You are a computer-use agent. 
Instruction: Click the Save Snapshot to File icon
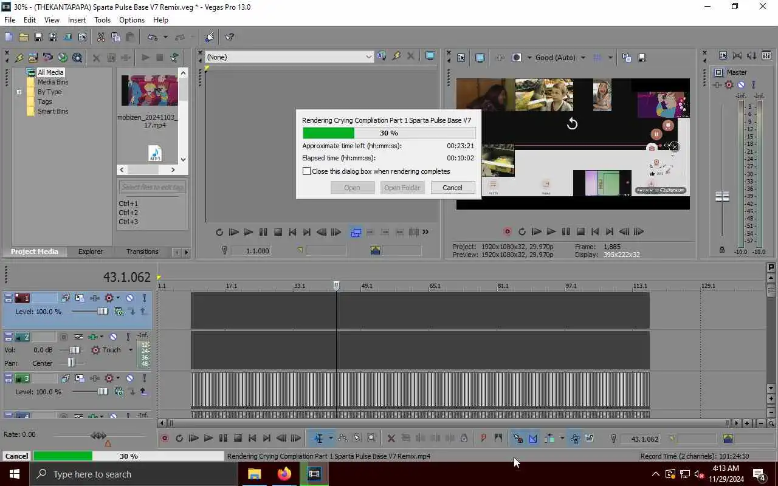click(641, 58)
